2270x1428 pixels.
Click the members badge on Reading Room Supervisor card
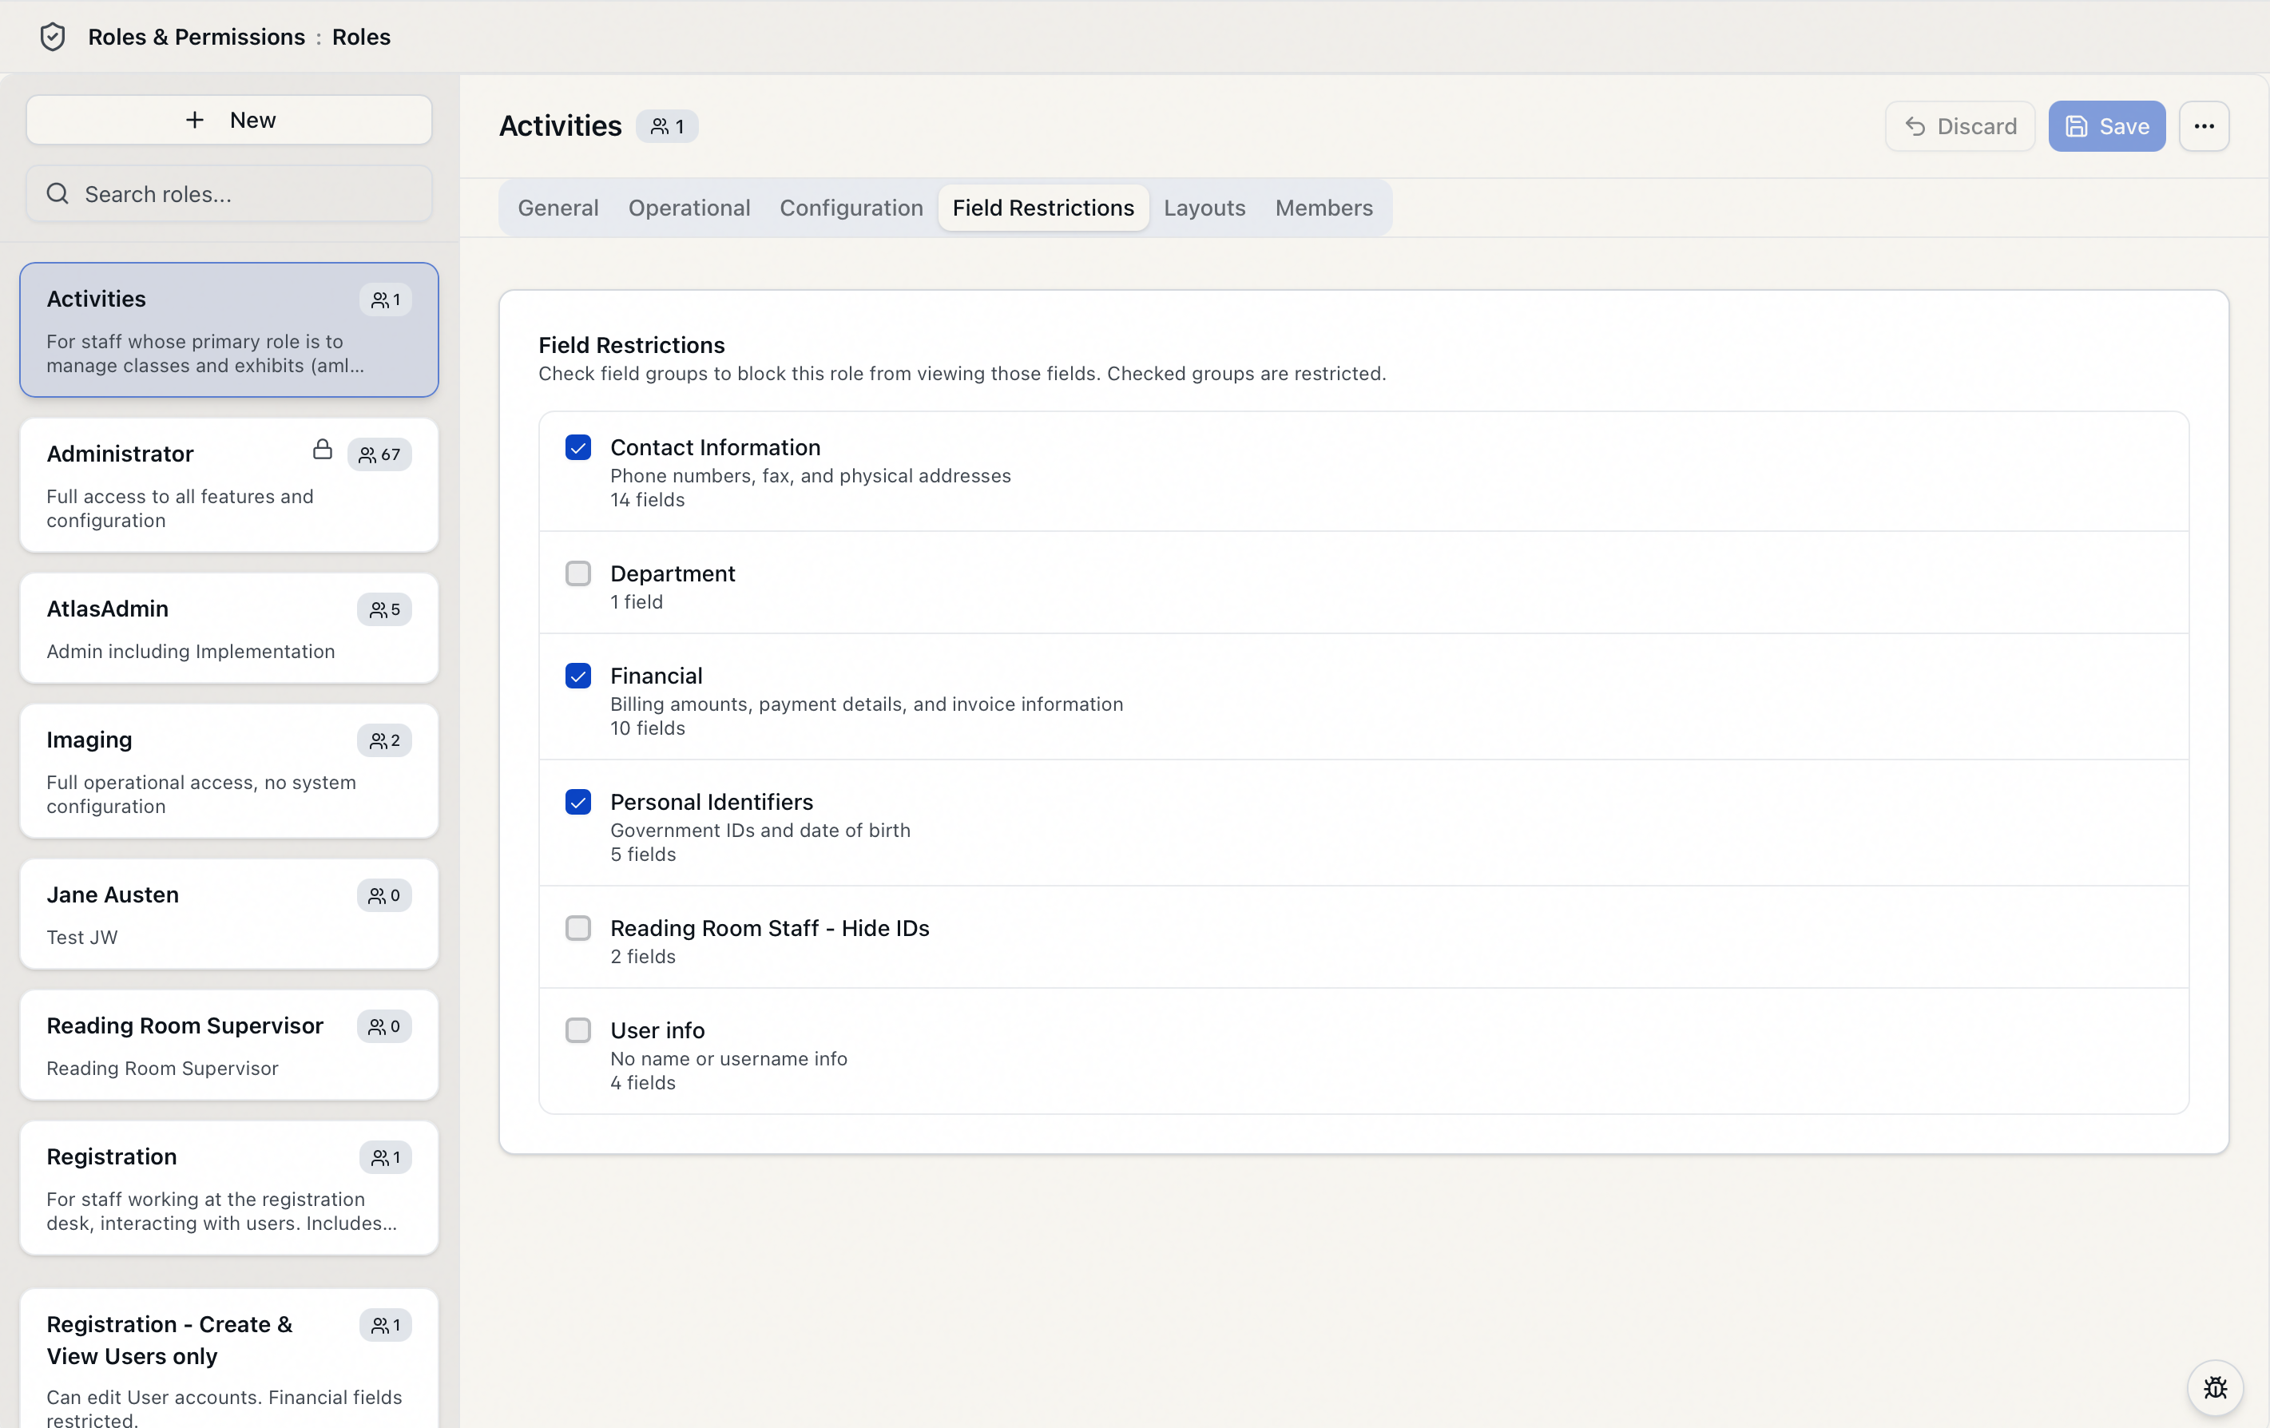pos(385,1026)
